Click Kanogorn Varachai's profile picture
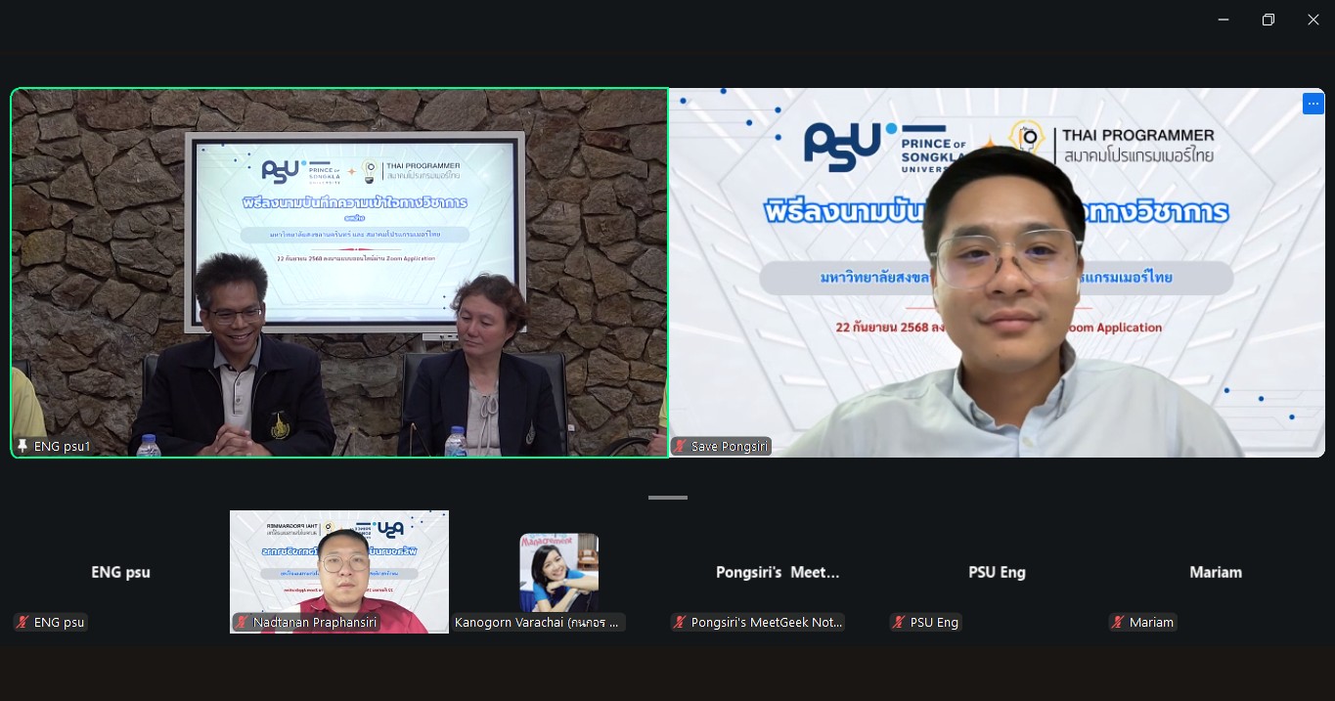Image resolution: width=1335 pixels, height=701 pixels. point(558,572)
